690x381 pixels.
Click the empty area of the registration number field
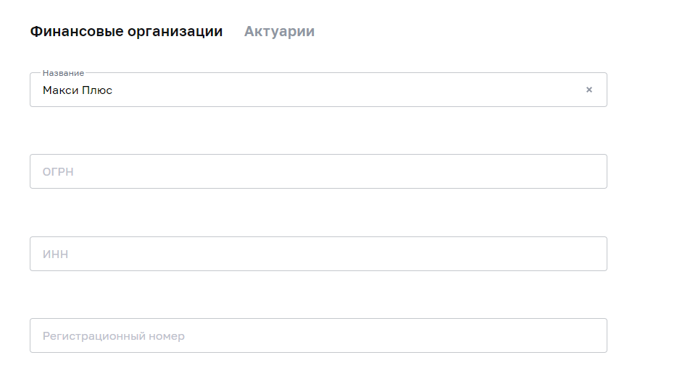tap(435, 336)
